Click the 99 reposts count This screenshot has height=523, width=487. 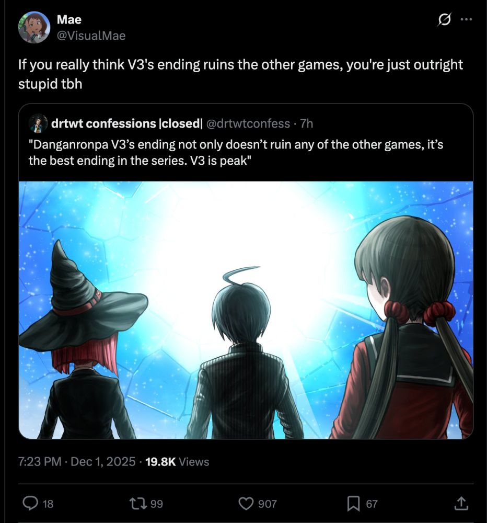click(x=157, y=504)
